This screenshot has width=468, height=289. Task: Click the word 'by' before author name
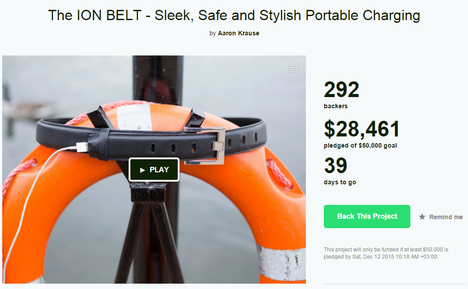[213, 34]
